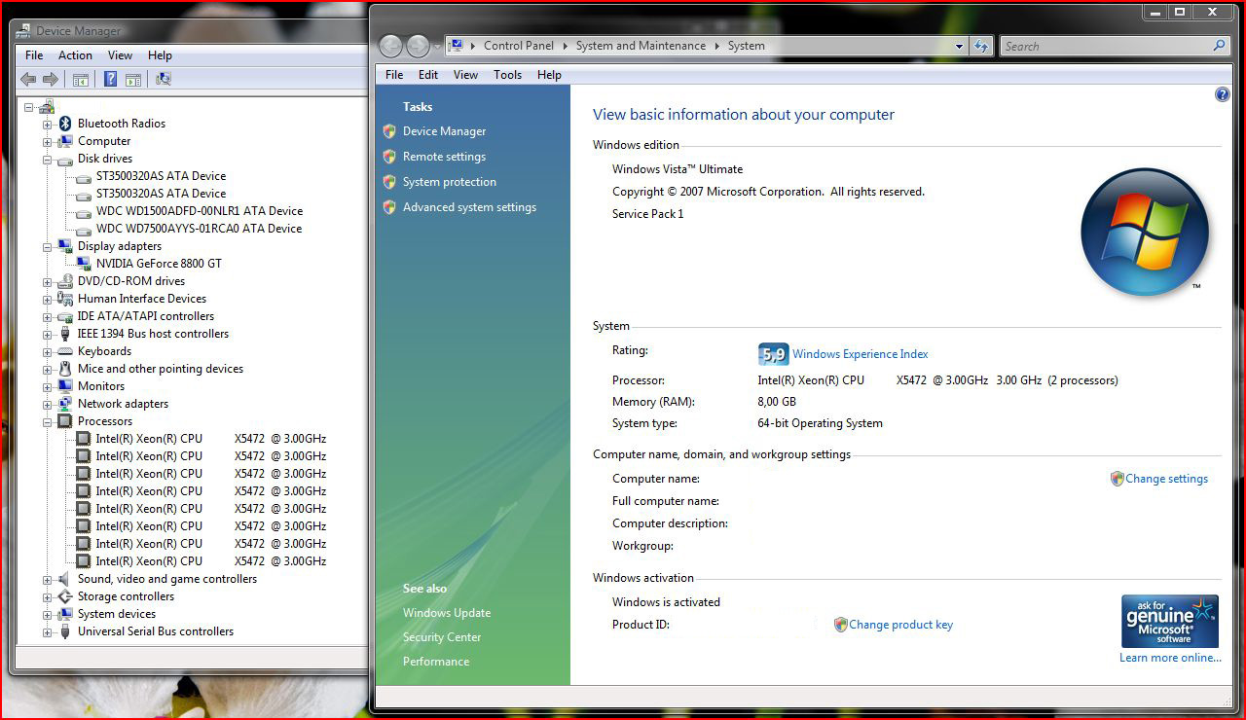Screen dimensions: 1246x720
Task: Open the address bar history dropdown arrow
Action: coord(959,46)
